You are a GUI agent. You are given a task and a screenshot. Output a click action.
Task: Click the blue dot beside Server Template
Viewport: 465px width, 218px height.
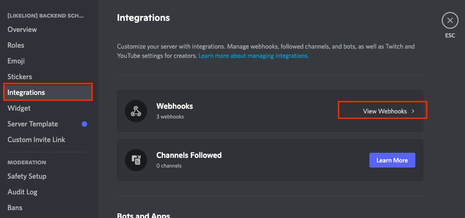click(x=84, y=124)
